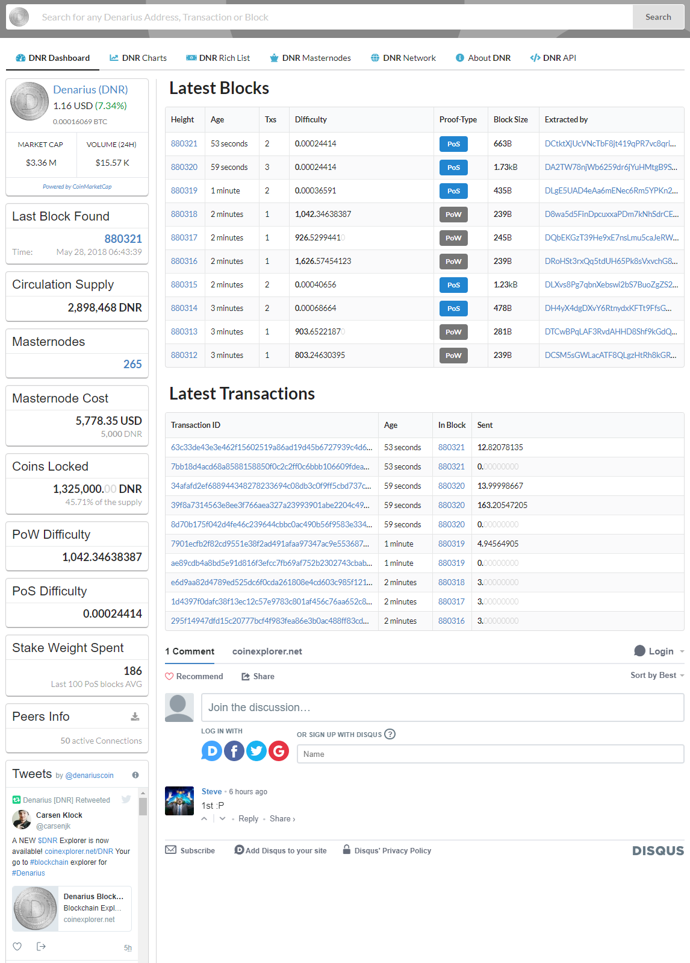Open block 880312 in Latest Blocks
Viewport: 690px width, 963px height.
pyautogui.click(x=184, y=355)
